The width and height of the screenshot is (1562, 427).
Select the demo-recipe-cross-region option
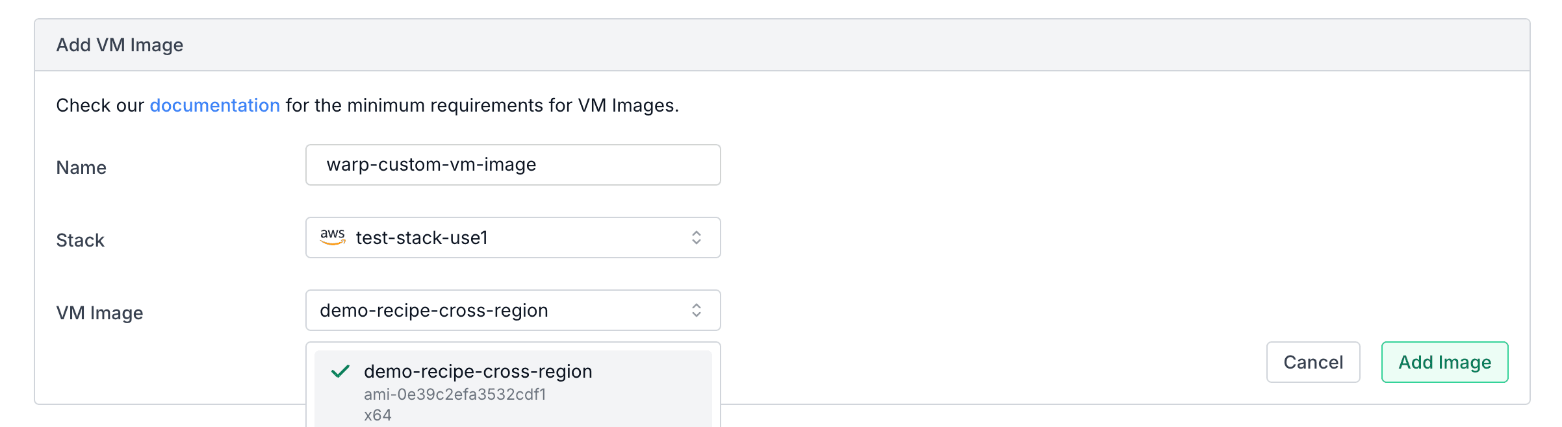pyautogui.click(x=478, y=371)
